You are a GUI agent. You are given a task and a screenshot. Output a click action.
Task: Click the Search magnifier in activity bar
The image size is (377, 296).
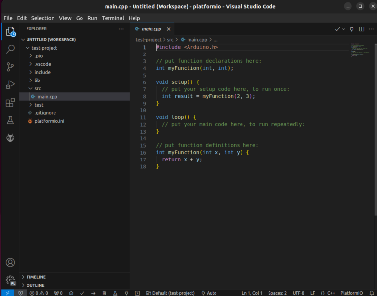[x=10, y=49]
